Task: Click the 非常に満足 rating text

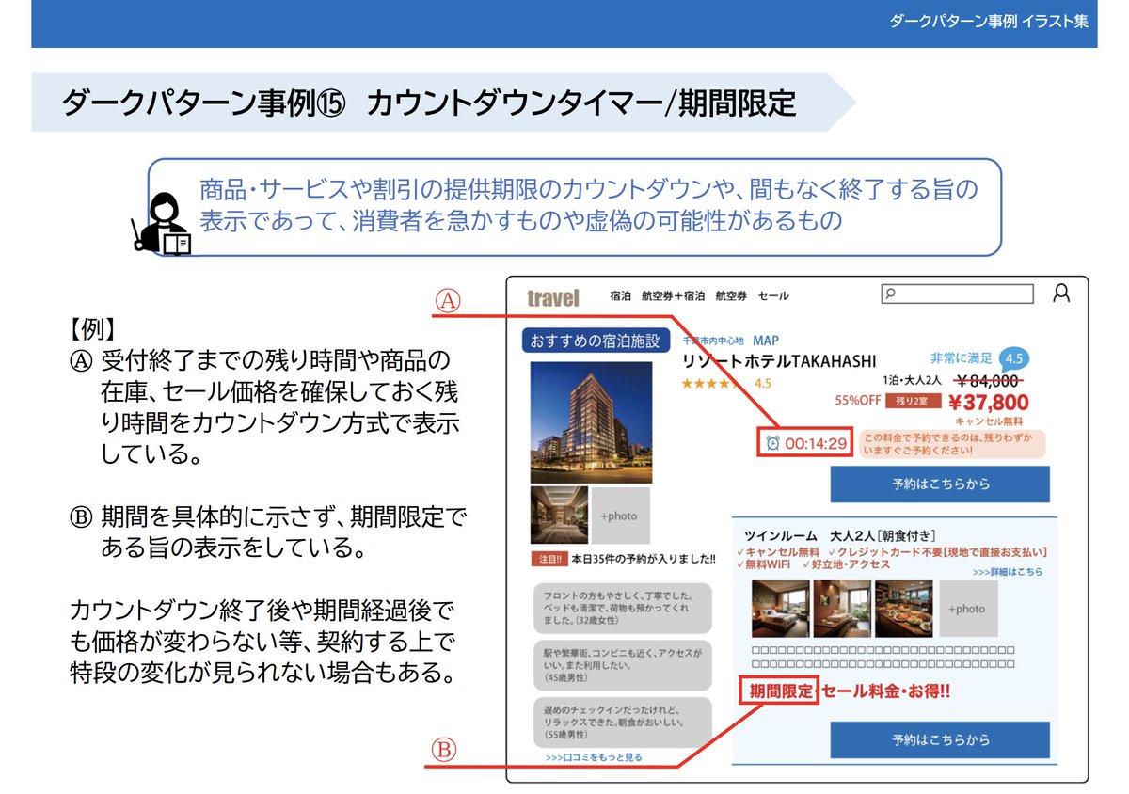Action: coord(961,358)
